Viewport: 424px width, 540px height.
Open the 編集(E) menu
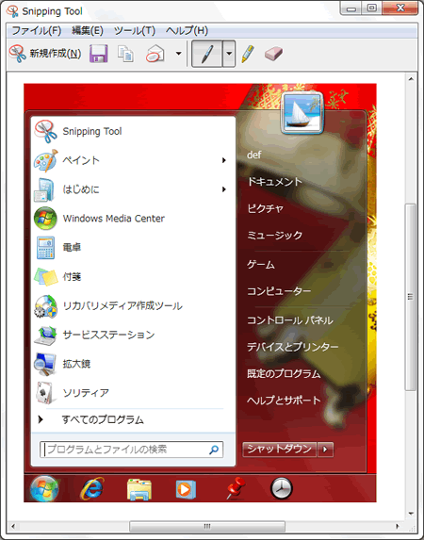pos(88,31)
